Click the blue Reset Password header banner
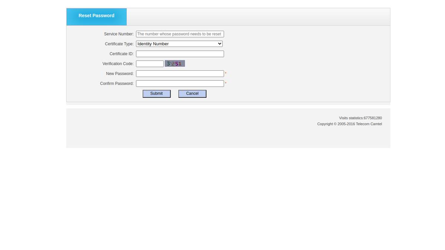Screen dimensions: 445x250 [96, 16]
